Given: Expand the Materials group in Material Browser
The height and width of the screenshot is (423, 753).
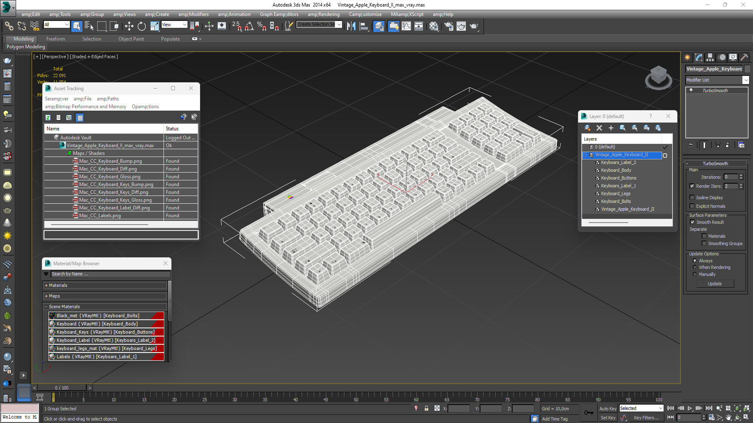Looking at the screenshot, I should pos(105,286).
